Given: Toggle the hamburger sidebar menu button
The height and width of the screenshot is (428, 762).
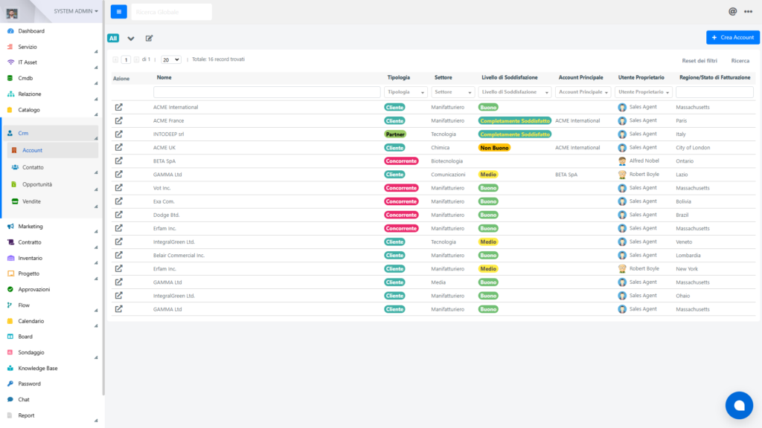Looking at the screenshot, I should (x=118, y=12).
